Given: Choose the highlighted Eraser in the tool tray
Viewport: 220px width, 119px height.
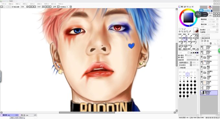Looking at the screenshot, I should 185,39.
